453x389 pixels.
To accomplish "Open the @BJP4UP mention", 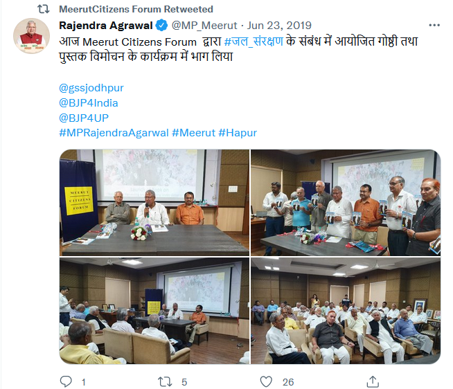I will coord(84,118).
